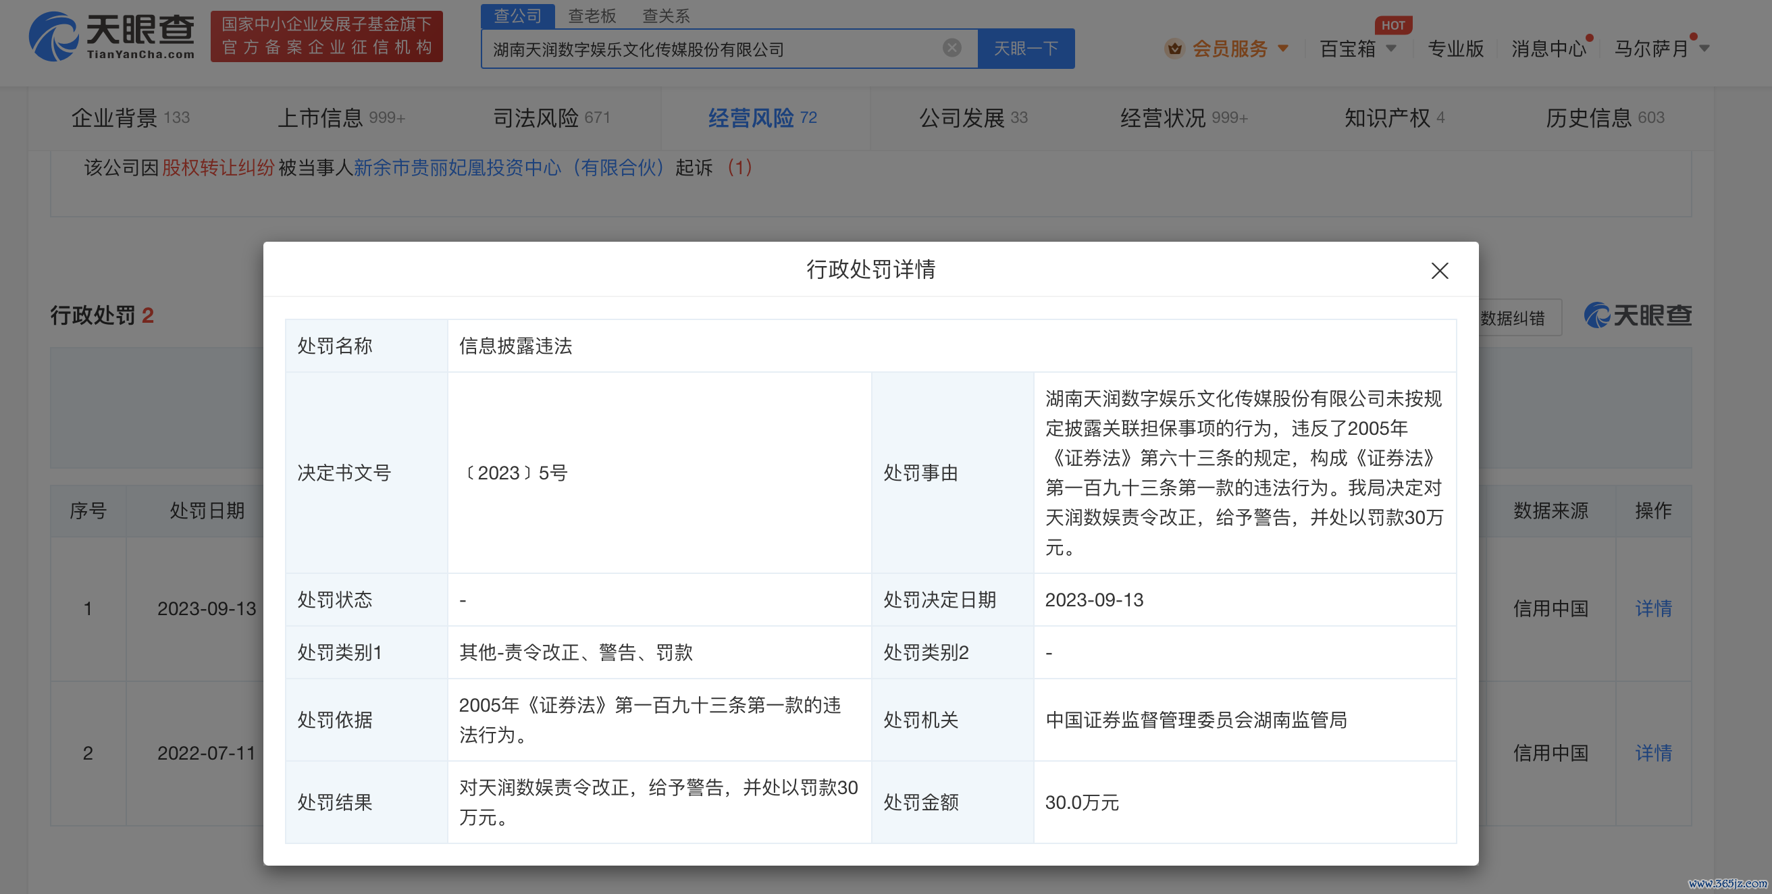Open 详情 link for 2023-09-13 row
The height and width of the screenshot is (894, 1772).
1654,608
